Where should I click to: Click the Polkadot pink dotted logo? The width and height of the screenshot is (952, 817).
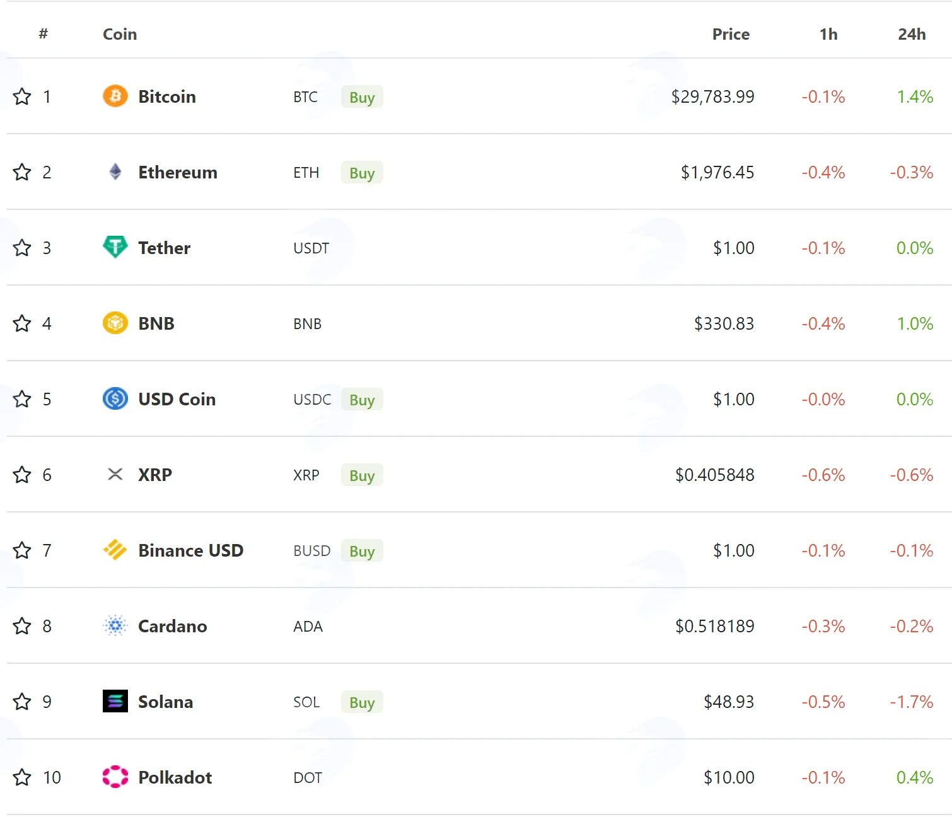pyautogui.click(x=115, y=777)
